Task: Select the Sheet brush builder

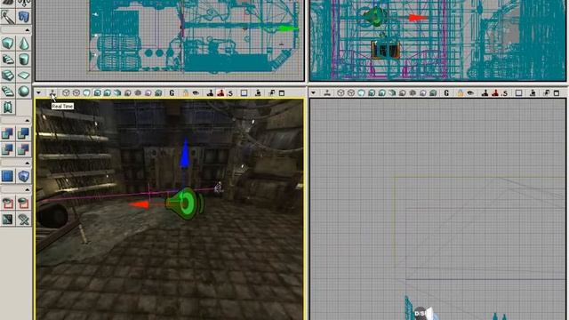Action: (x=24, y=75)
